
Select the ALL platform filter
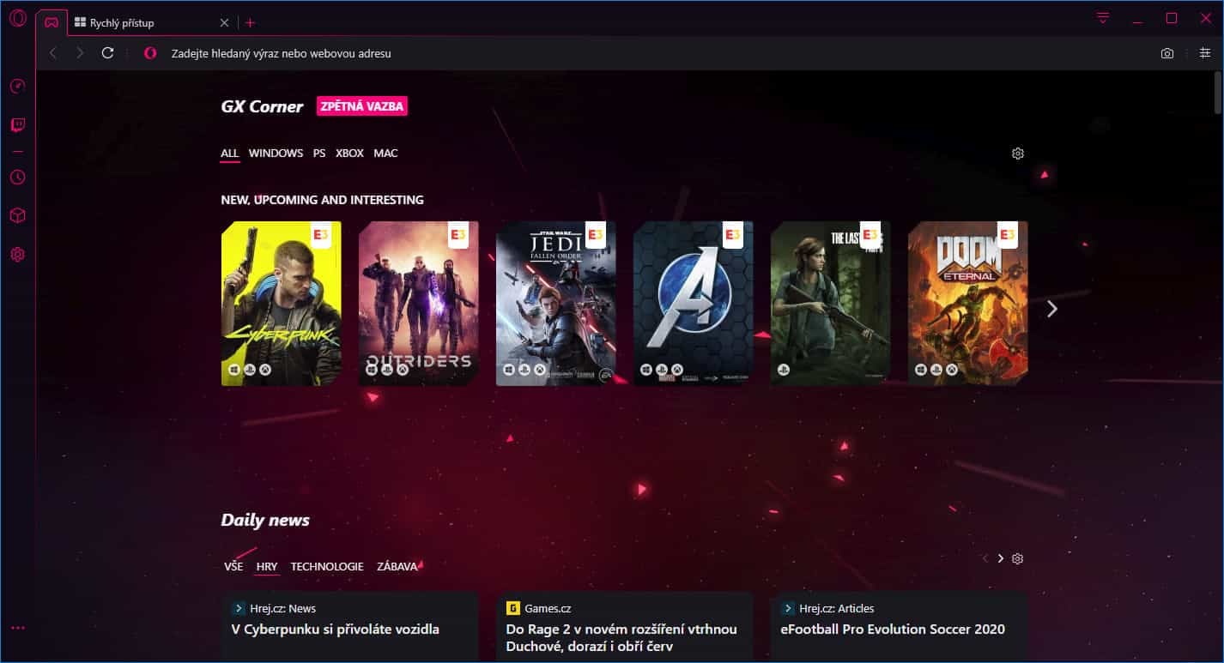pos(229,154)
